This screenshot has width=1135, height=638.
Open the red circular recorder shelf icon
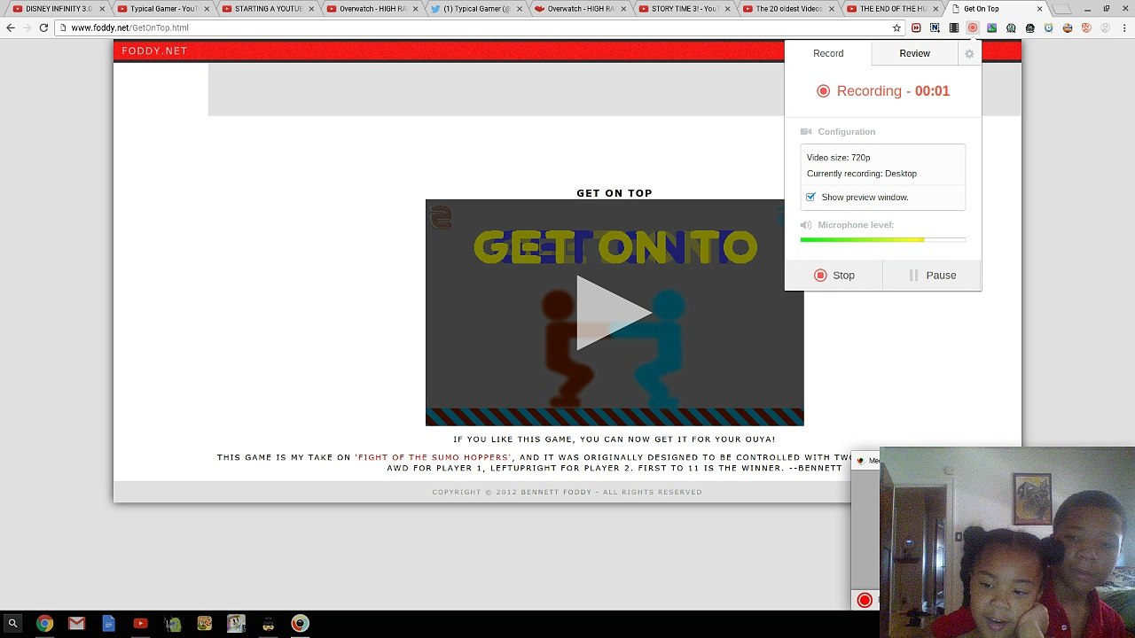300,624
